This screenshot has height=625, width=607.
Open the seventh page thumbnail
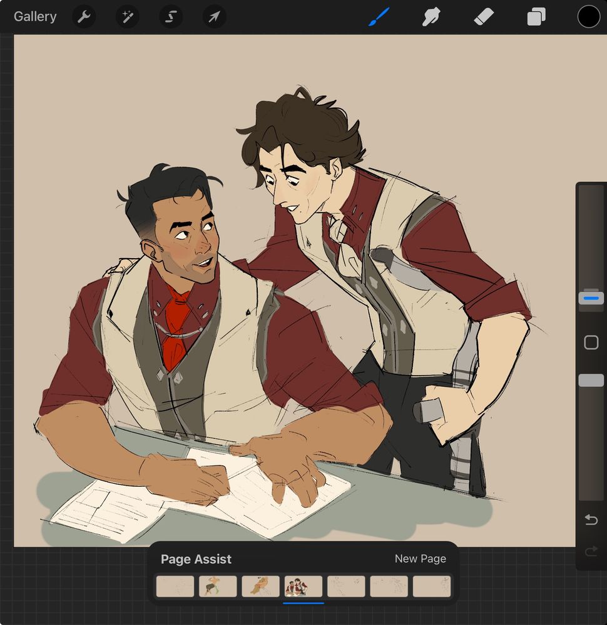pyautogui.click(x=432, y=586)
